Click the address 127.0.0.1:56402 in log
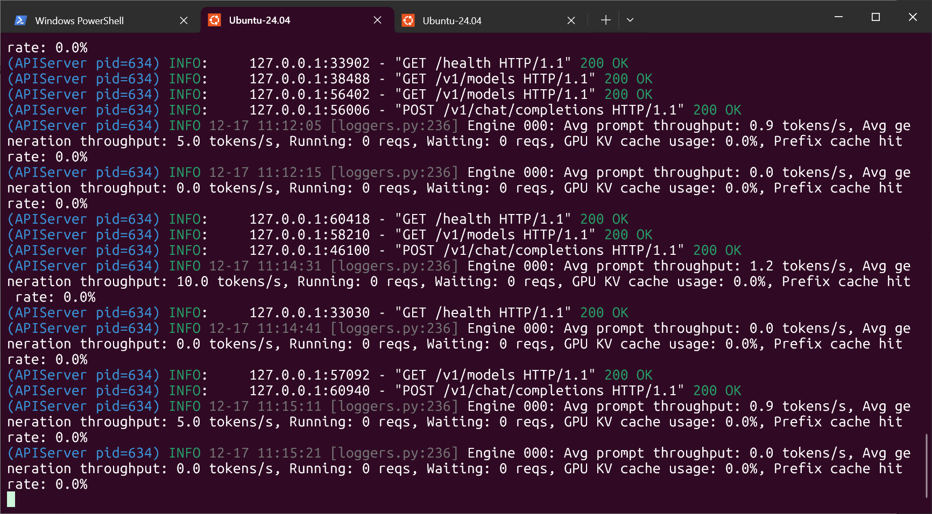Screen dimensions: 932x514 click(309, 95)
